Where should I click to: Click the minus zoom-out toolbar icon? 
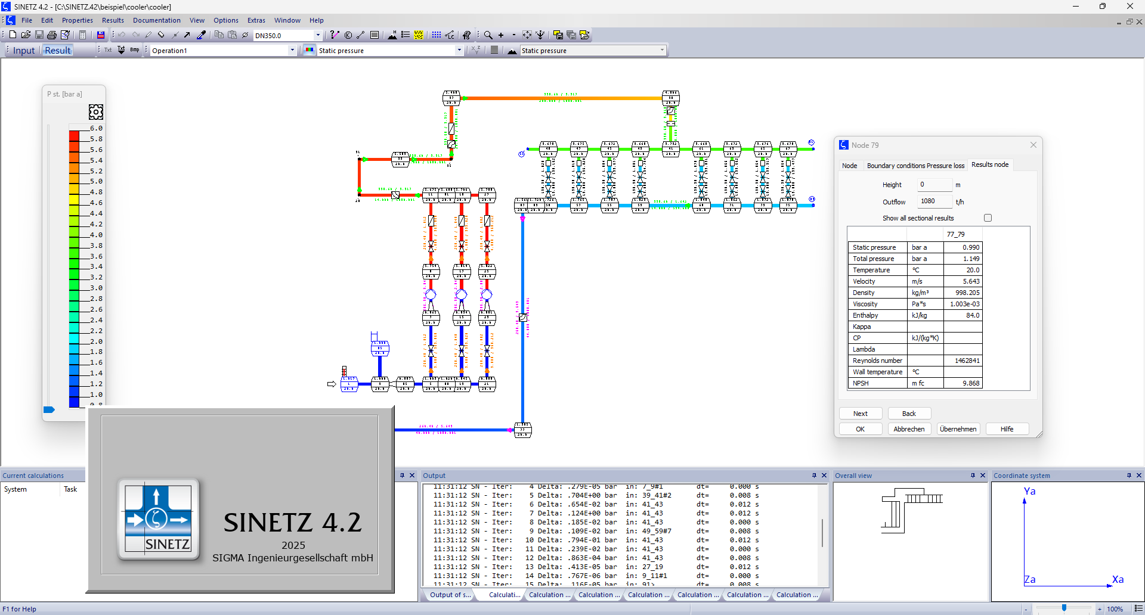coord(513,35)
